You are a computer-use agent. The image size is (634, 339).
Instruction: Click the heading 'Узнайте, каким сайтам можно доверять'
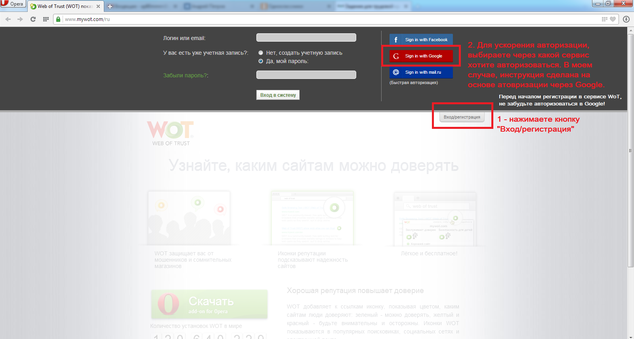click(x=313, y=165)
